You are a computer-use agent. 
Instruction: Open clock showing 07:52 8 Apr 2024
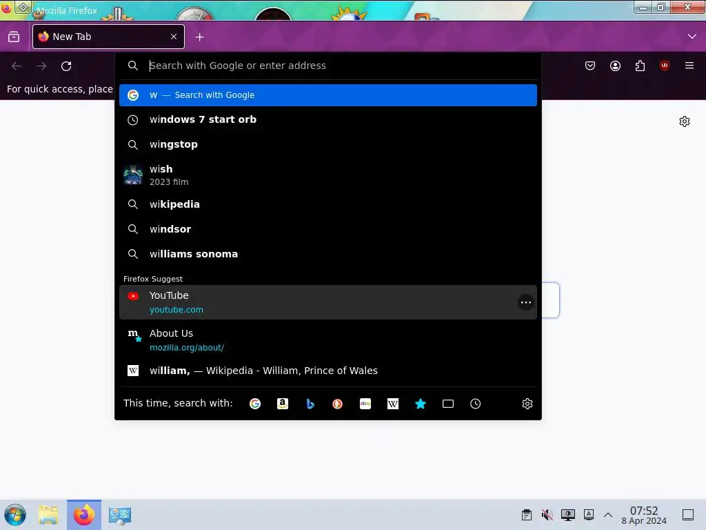[x=644, y=515]
